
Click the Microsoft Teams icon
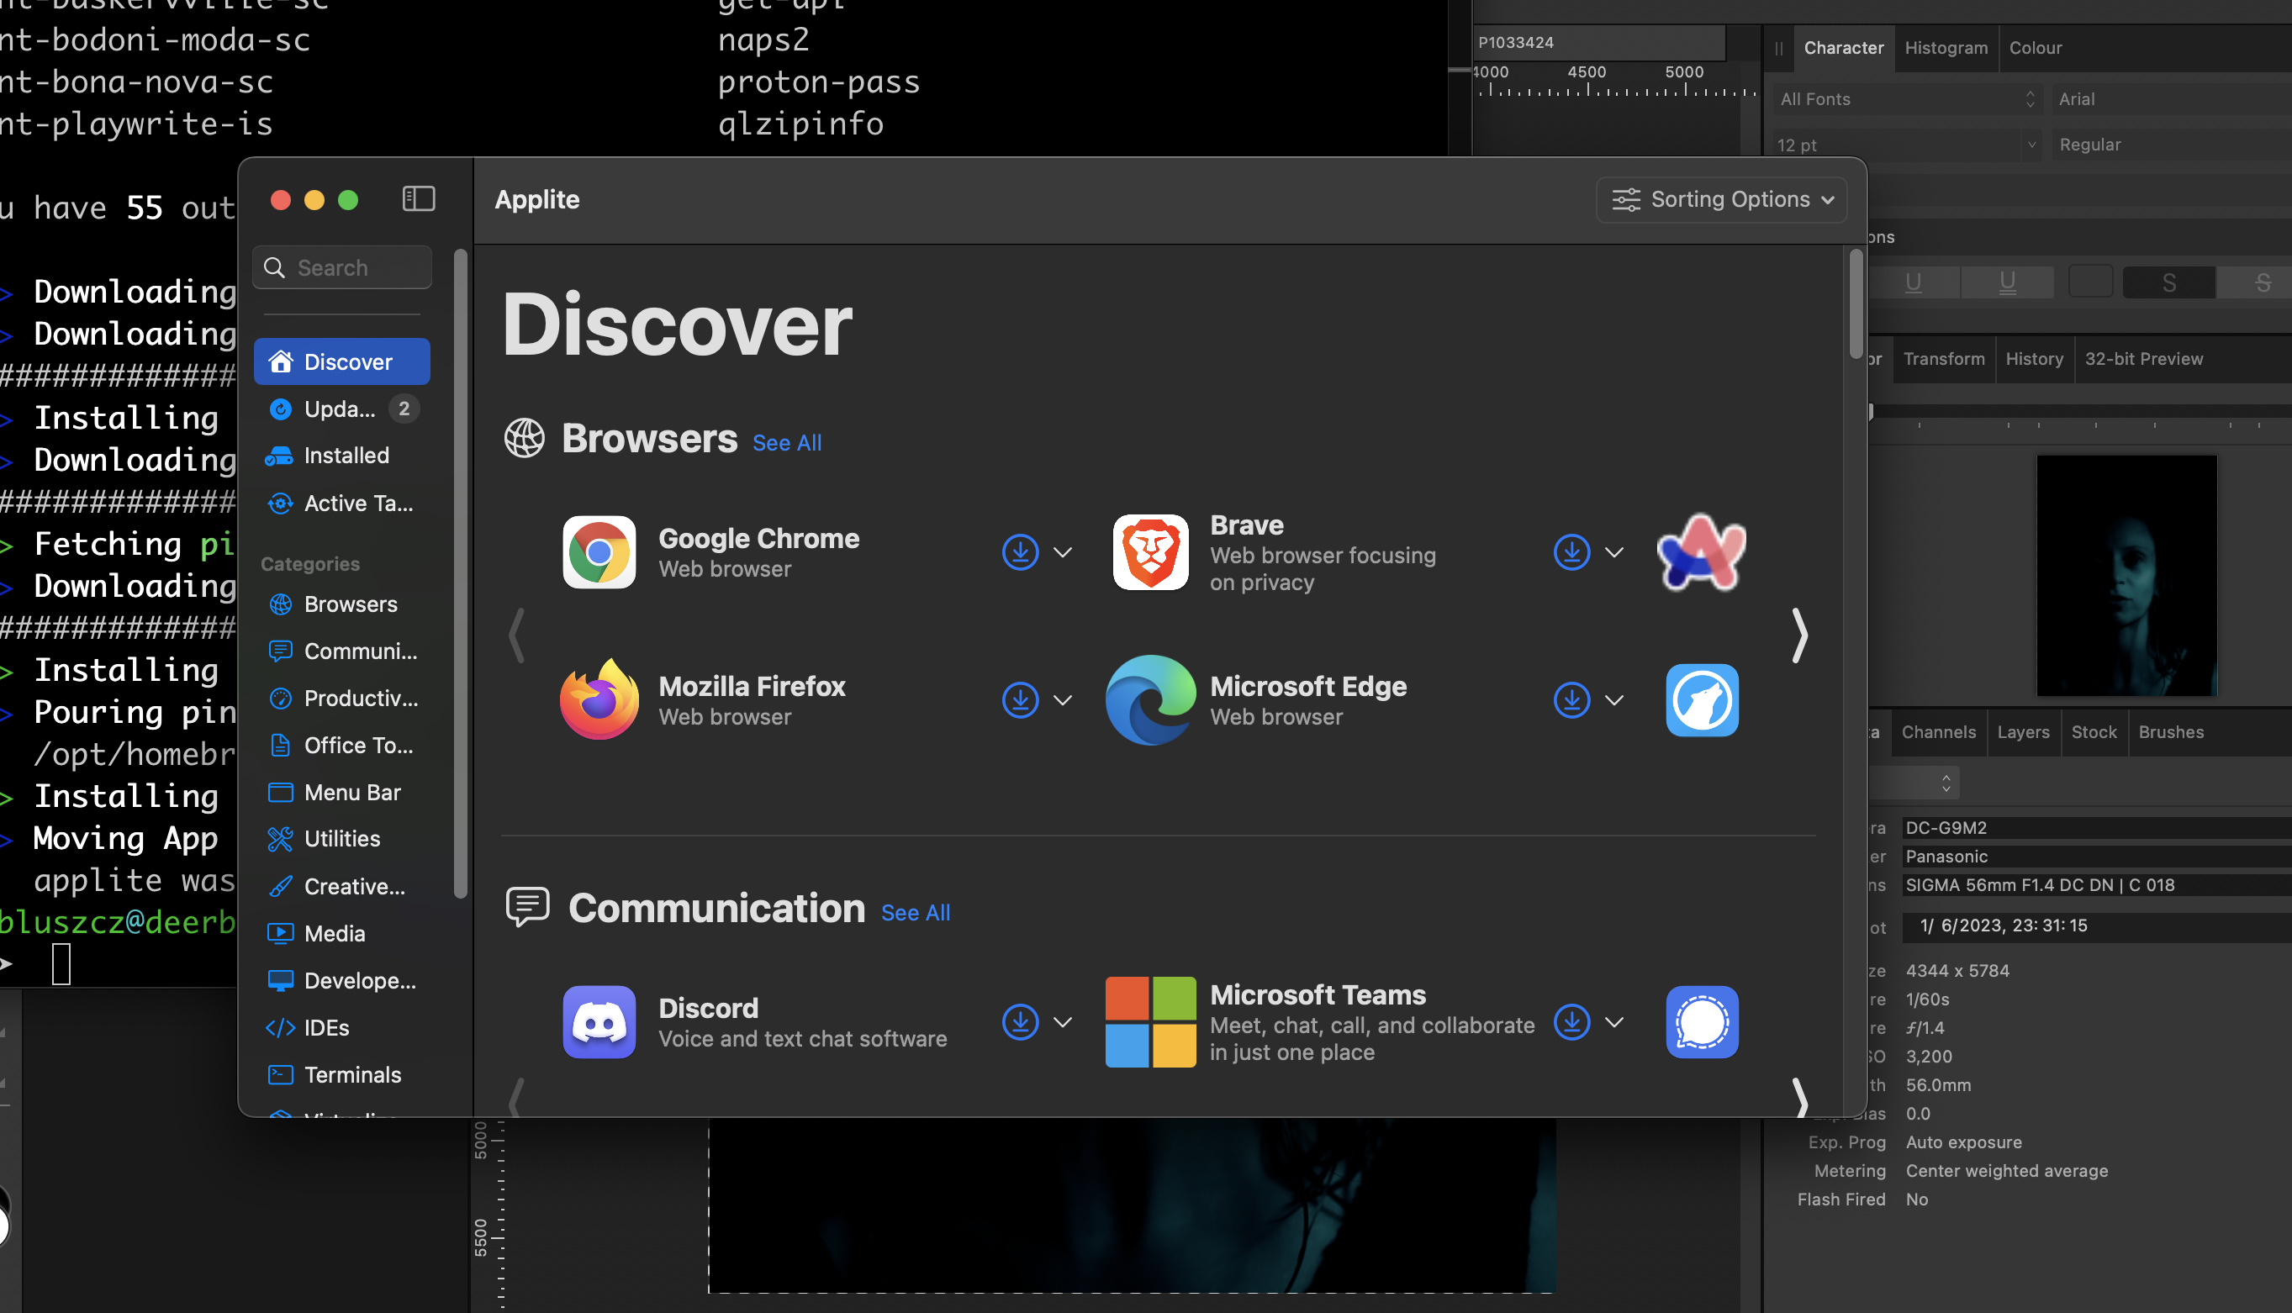pos(1150,1021)
